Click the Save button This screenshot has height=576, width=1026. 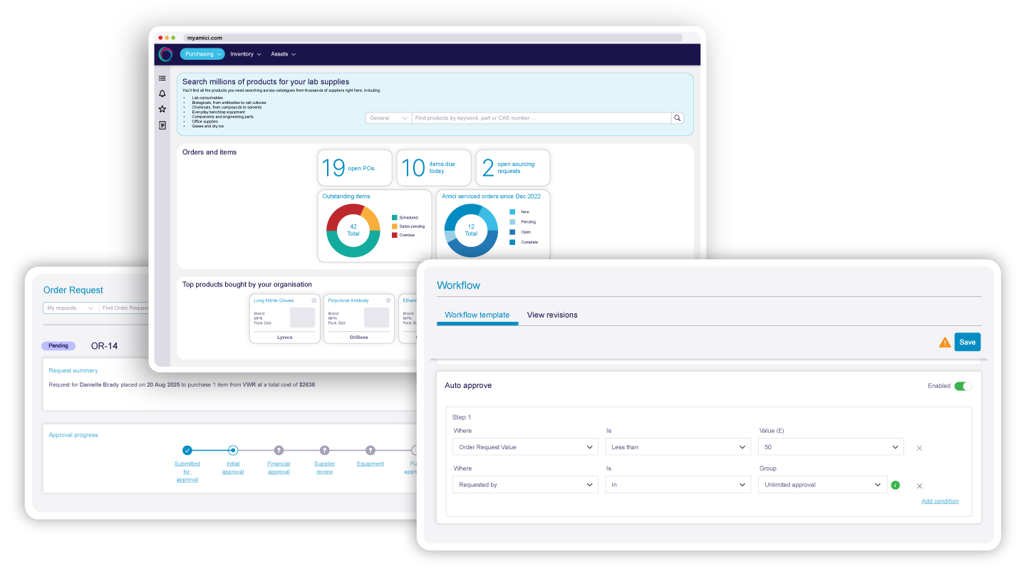(x=967, y=342)
